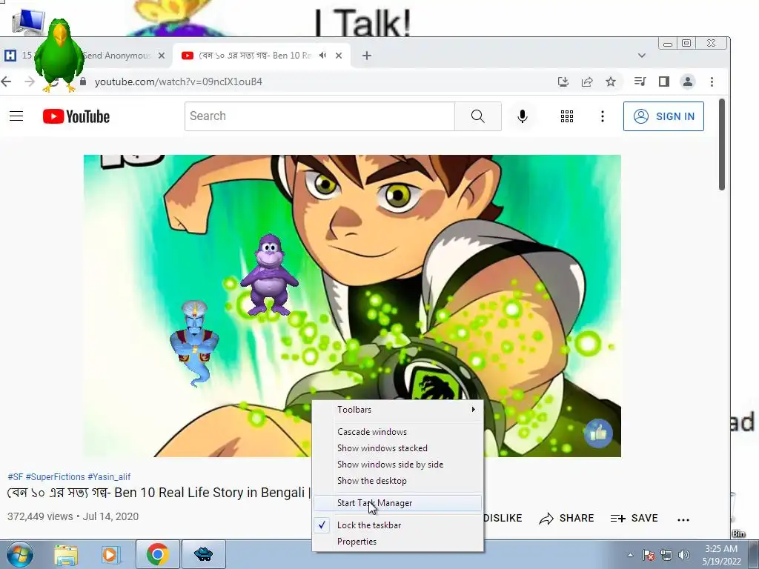Choose Show windows side by side
The image size is (759, 569).
398,465
